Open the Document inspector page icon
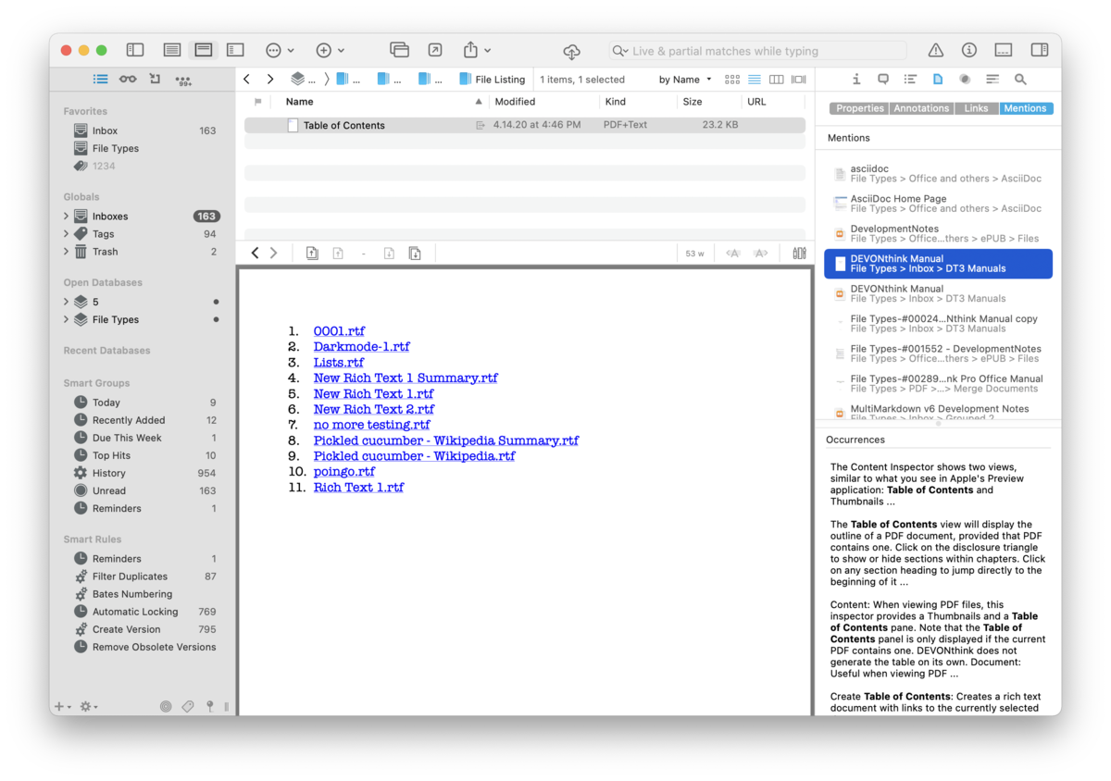Screen dimensions: 1111x781 938,80
